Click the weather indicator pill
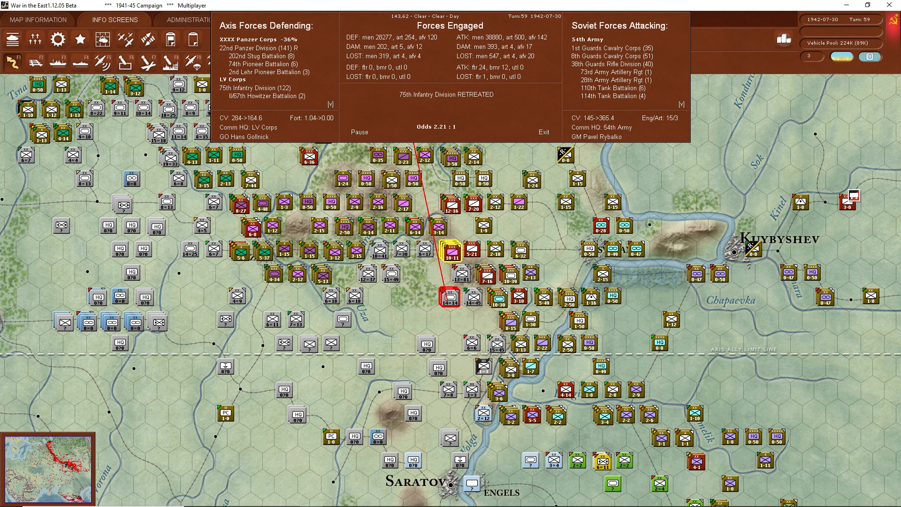The image size is (901, 507). point(842,57)
